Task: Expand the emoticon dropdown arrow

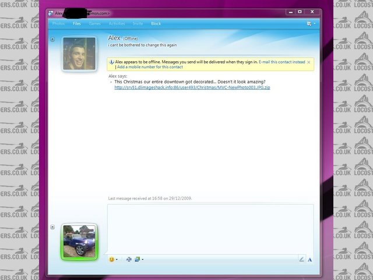Action: tap(117, 260)
